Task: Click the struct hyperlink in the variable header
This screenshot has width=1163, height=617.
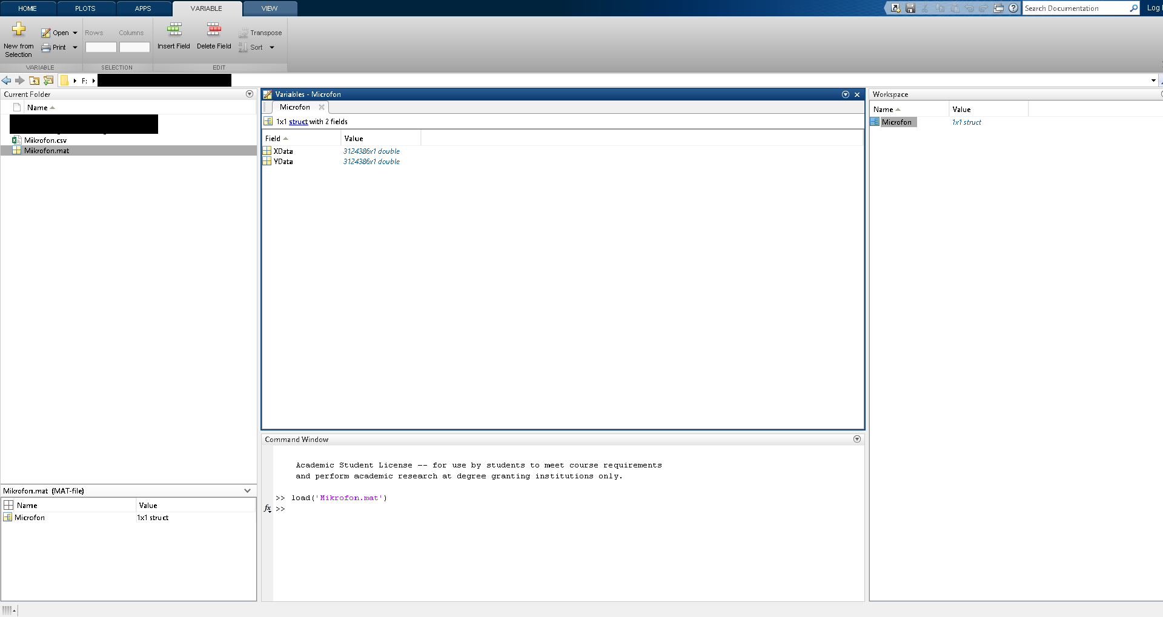Action: point(298,122)
